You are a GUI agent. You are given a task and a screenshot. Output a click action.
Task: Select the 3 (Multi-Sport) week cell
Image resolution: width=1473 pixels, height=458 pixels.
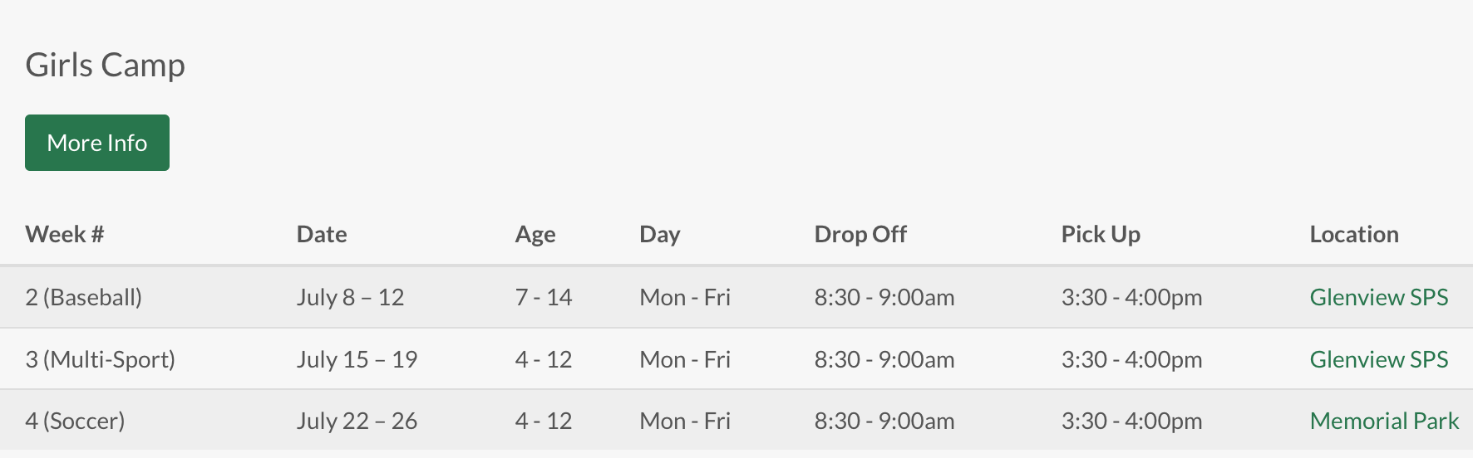click(101, 359)
